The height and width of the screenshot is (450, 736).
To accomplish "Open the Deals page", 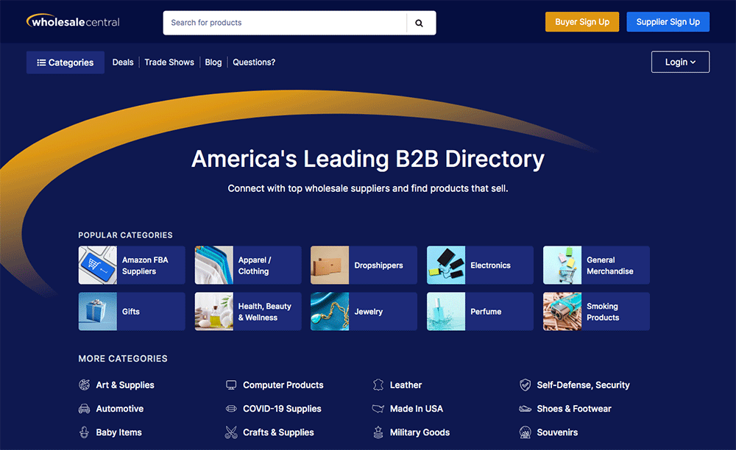I will pos(123,63).
